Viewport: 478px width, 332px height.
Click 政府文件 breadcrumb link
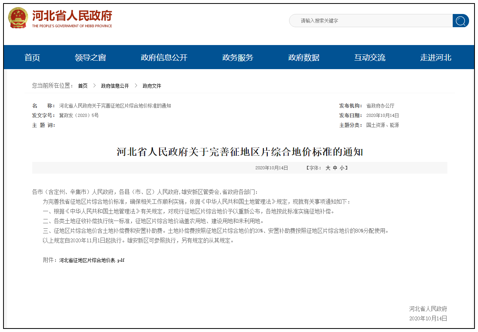[x=152, y=86]
